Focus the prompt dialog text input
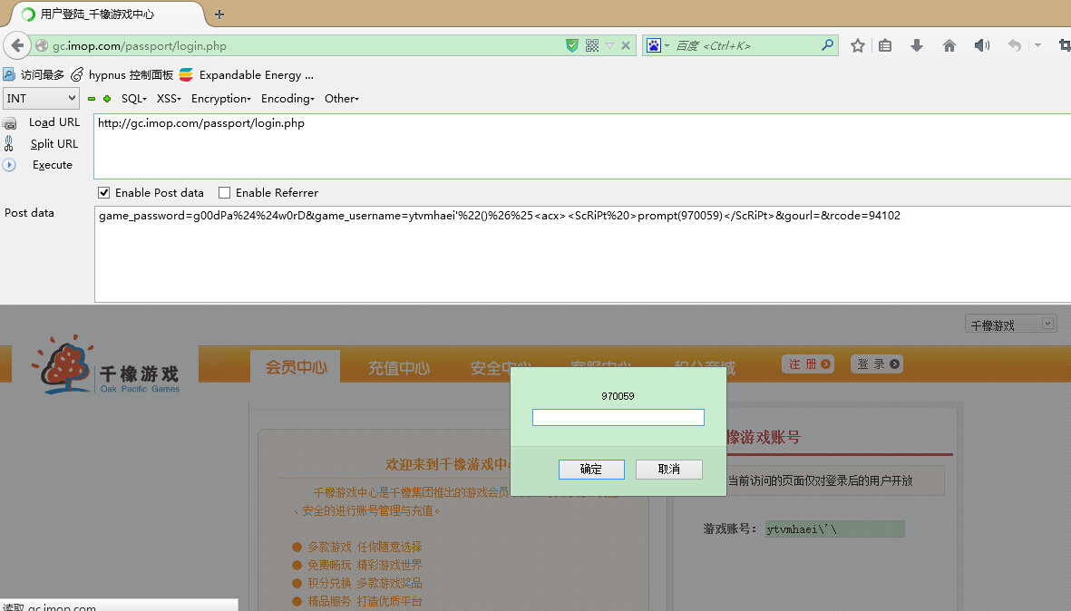The width and height of the screenshot is (1071, 611). (x=618, y=417)
